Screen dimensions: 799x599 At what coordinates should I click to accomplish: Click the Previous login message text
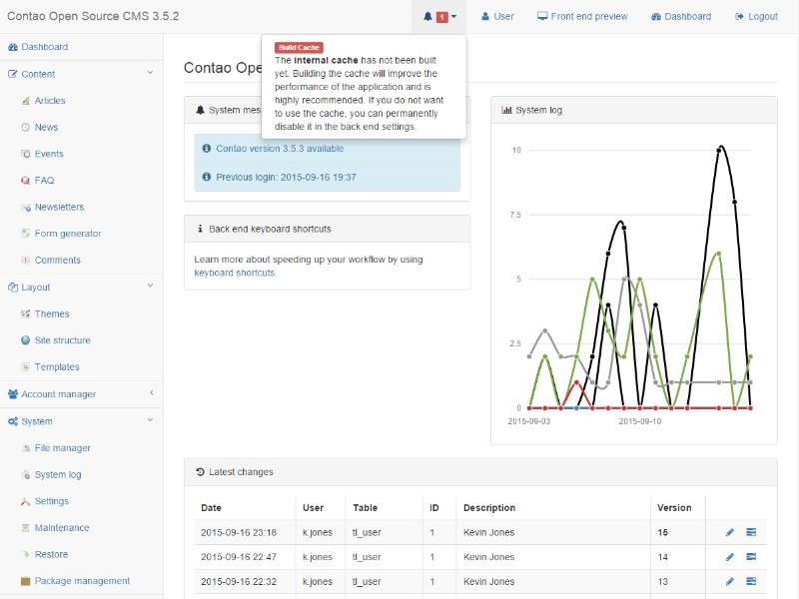click(286, 177)
